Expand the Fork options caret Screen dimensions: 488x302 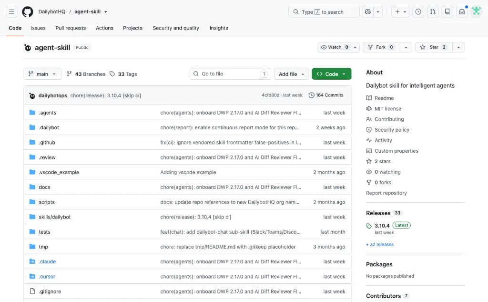[x=406, y=47]
